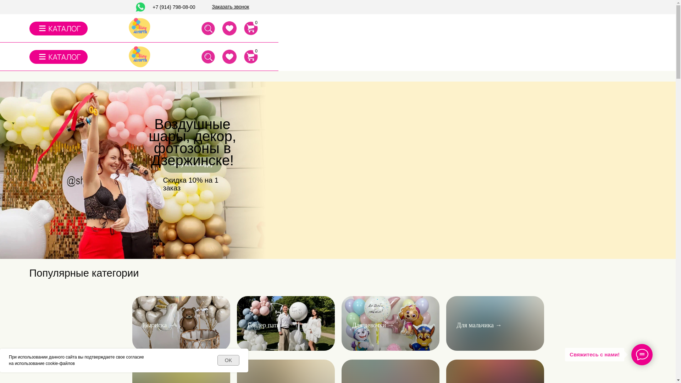This screenshot has height=383, width=681.
Task: Open WhatsApp chat icon in top bar
Action: click(140, 7)
